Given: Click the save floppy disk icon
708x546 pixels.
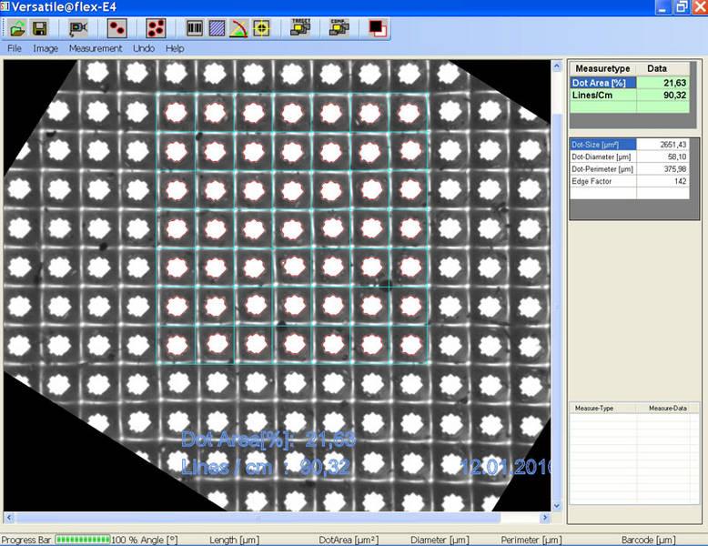Looking at the screenshot, I should (x=40, y=28).
